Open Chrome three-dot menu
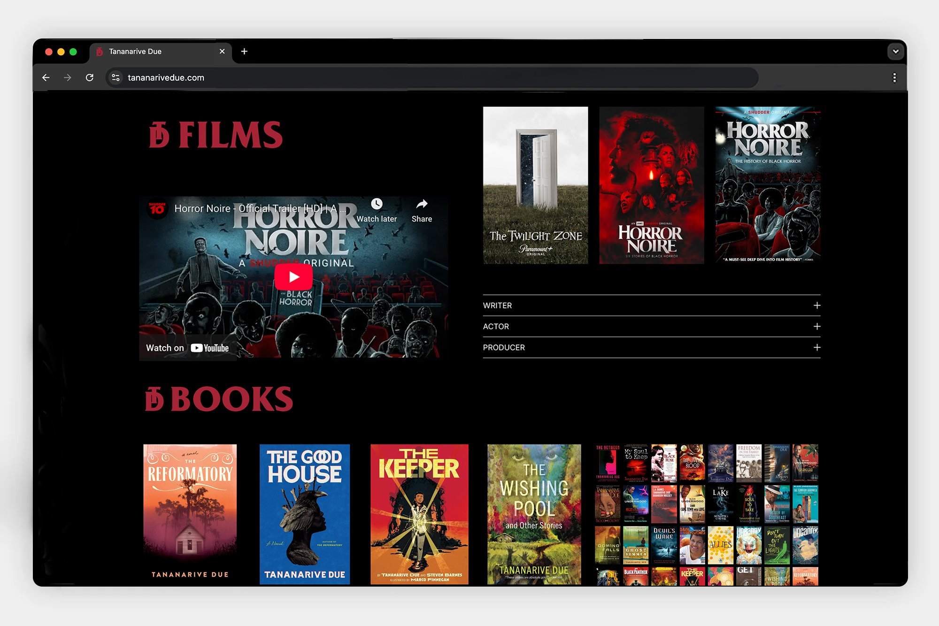939x626 pixels. pyautogui.click(x=894, y=77)
